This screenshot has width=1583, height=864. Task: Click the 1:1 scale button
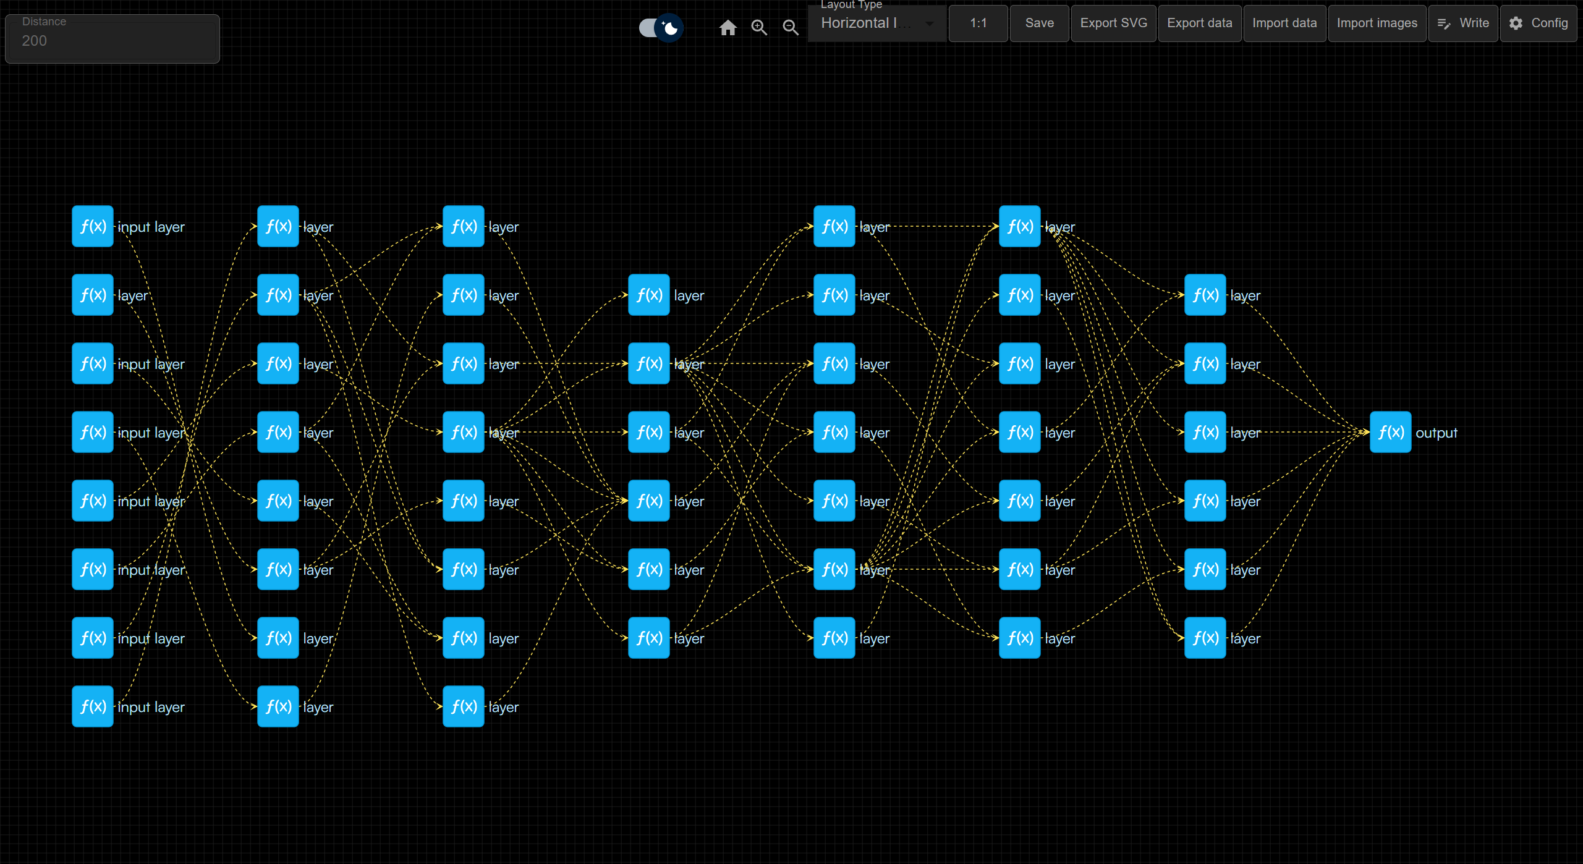978,23
